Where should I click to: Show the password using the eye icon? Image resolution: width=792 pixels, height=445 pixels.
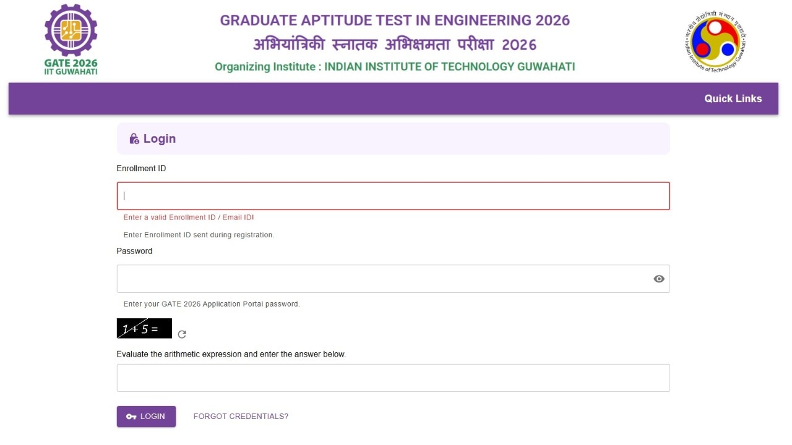[659, 279]
